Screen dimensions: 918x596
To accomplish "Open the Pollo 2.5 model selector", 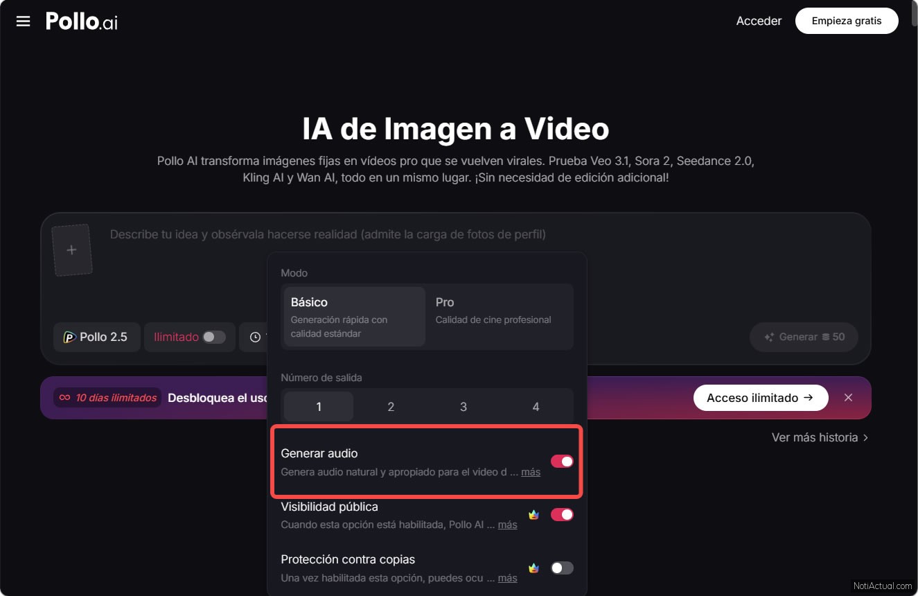I will 97,338.
